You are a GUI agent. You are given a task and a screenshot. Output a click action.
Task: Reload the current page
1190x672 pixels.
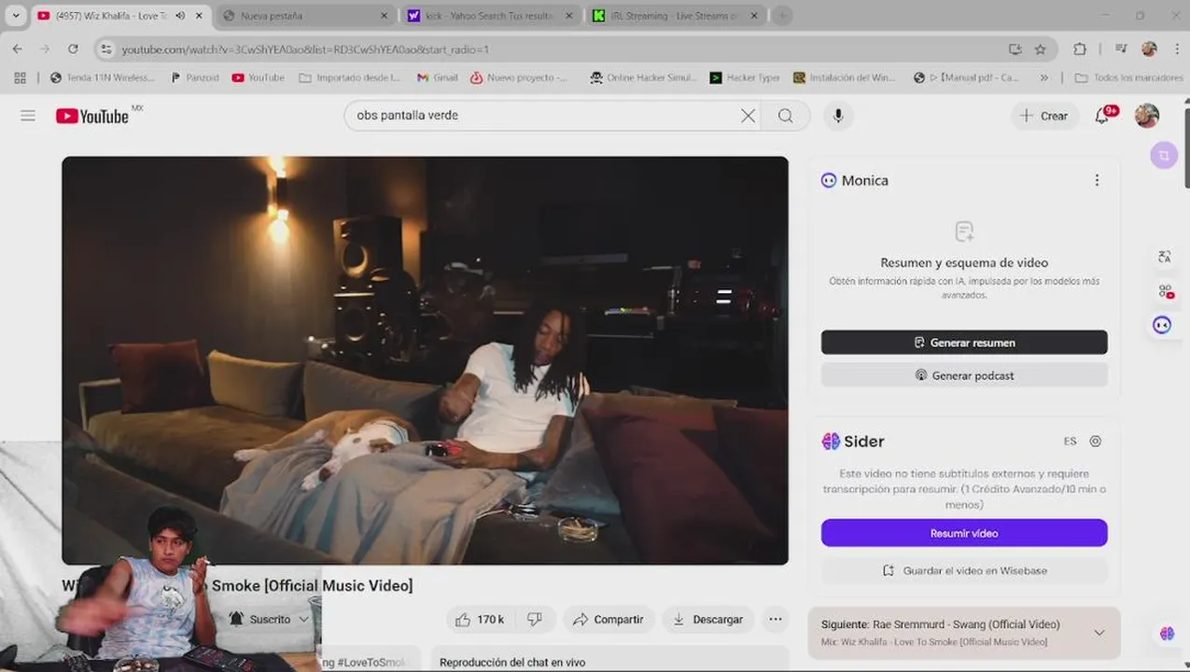(x=72, y=49)
